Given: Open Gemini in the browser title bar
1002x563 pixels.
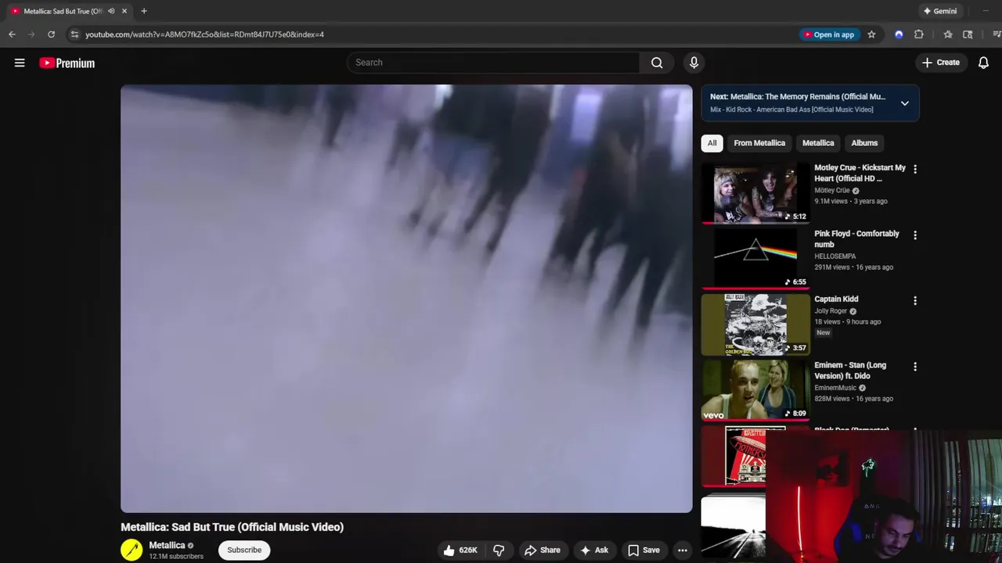Looking at the screenshot, I should tap(940, 11).
